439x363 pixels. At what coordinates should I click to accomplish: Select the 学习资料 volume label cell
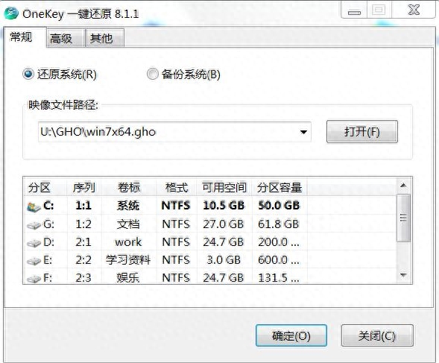click(128, 260)
